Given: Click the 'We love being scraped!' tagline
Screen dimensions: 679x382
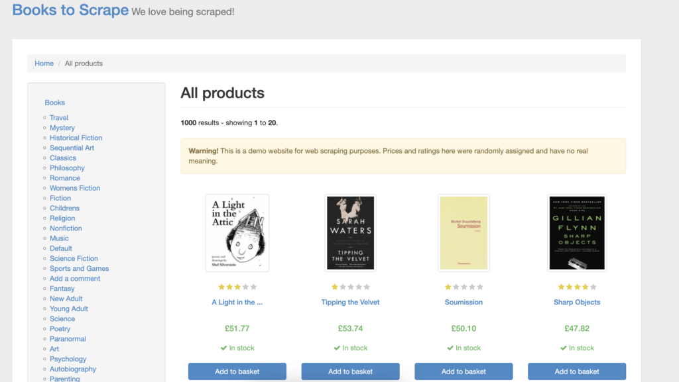Looking at the screenshot, I should tap(183, 12).
